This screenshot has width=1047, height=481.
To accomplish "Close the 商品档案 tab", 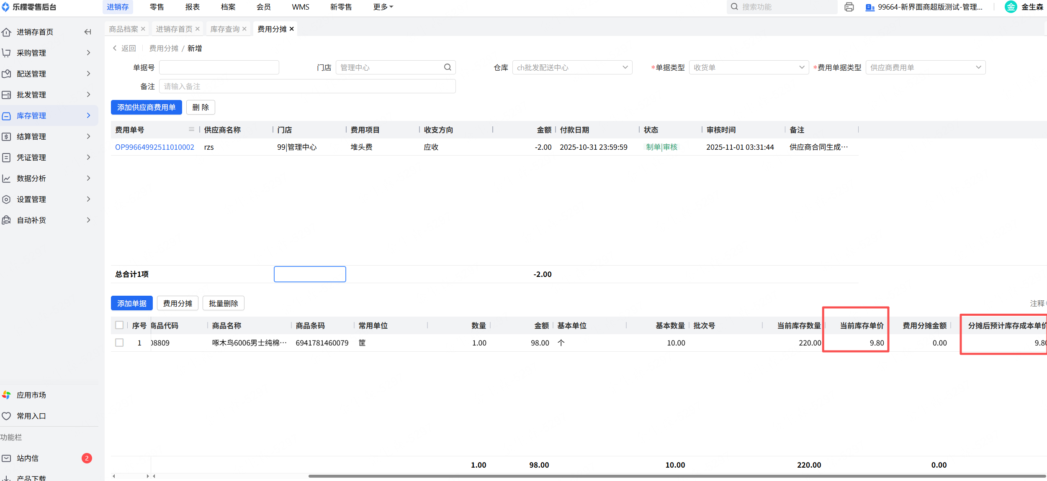I will (143, 29).
